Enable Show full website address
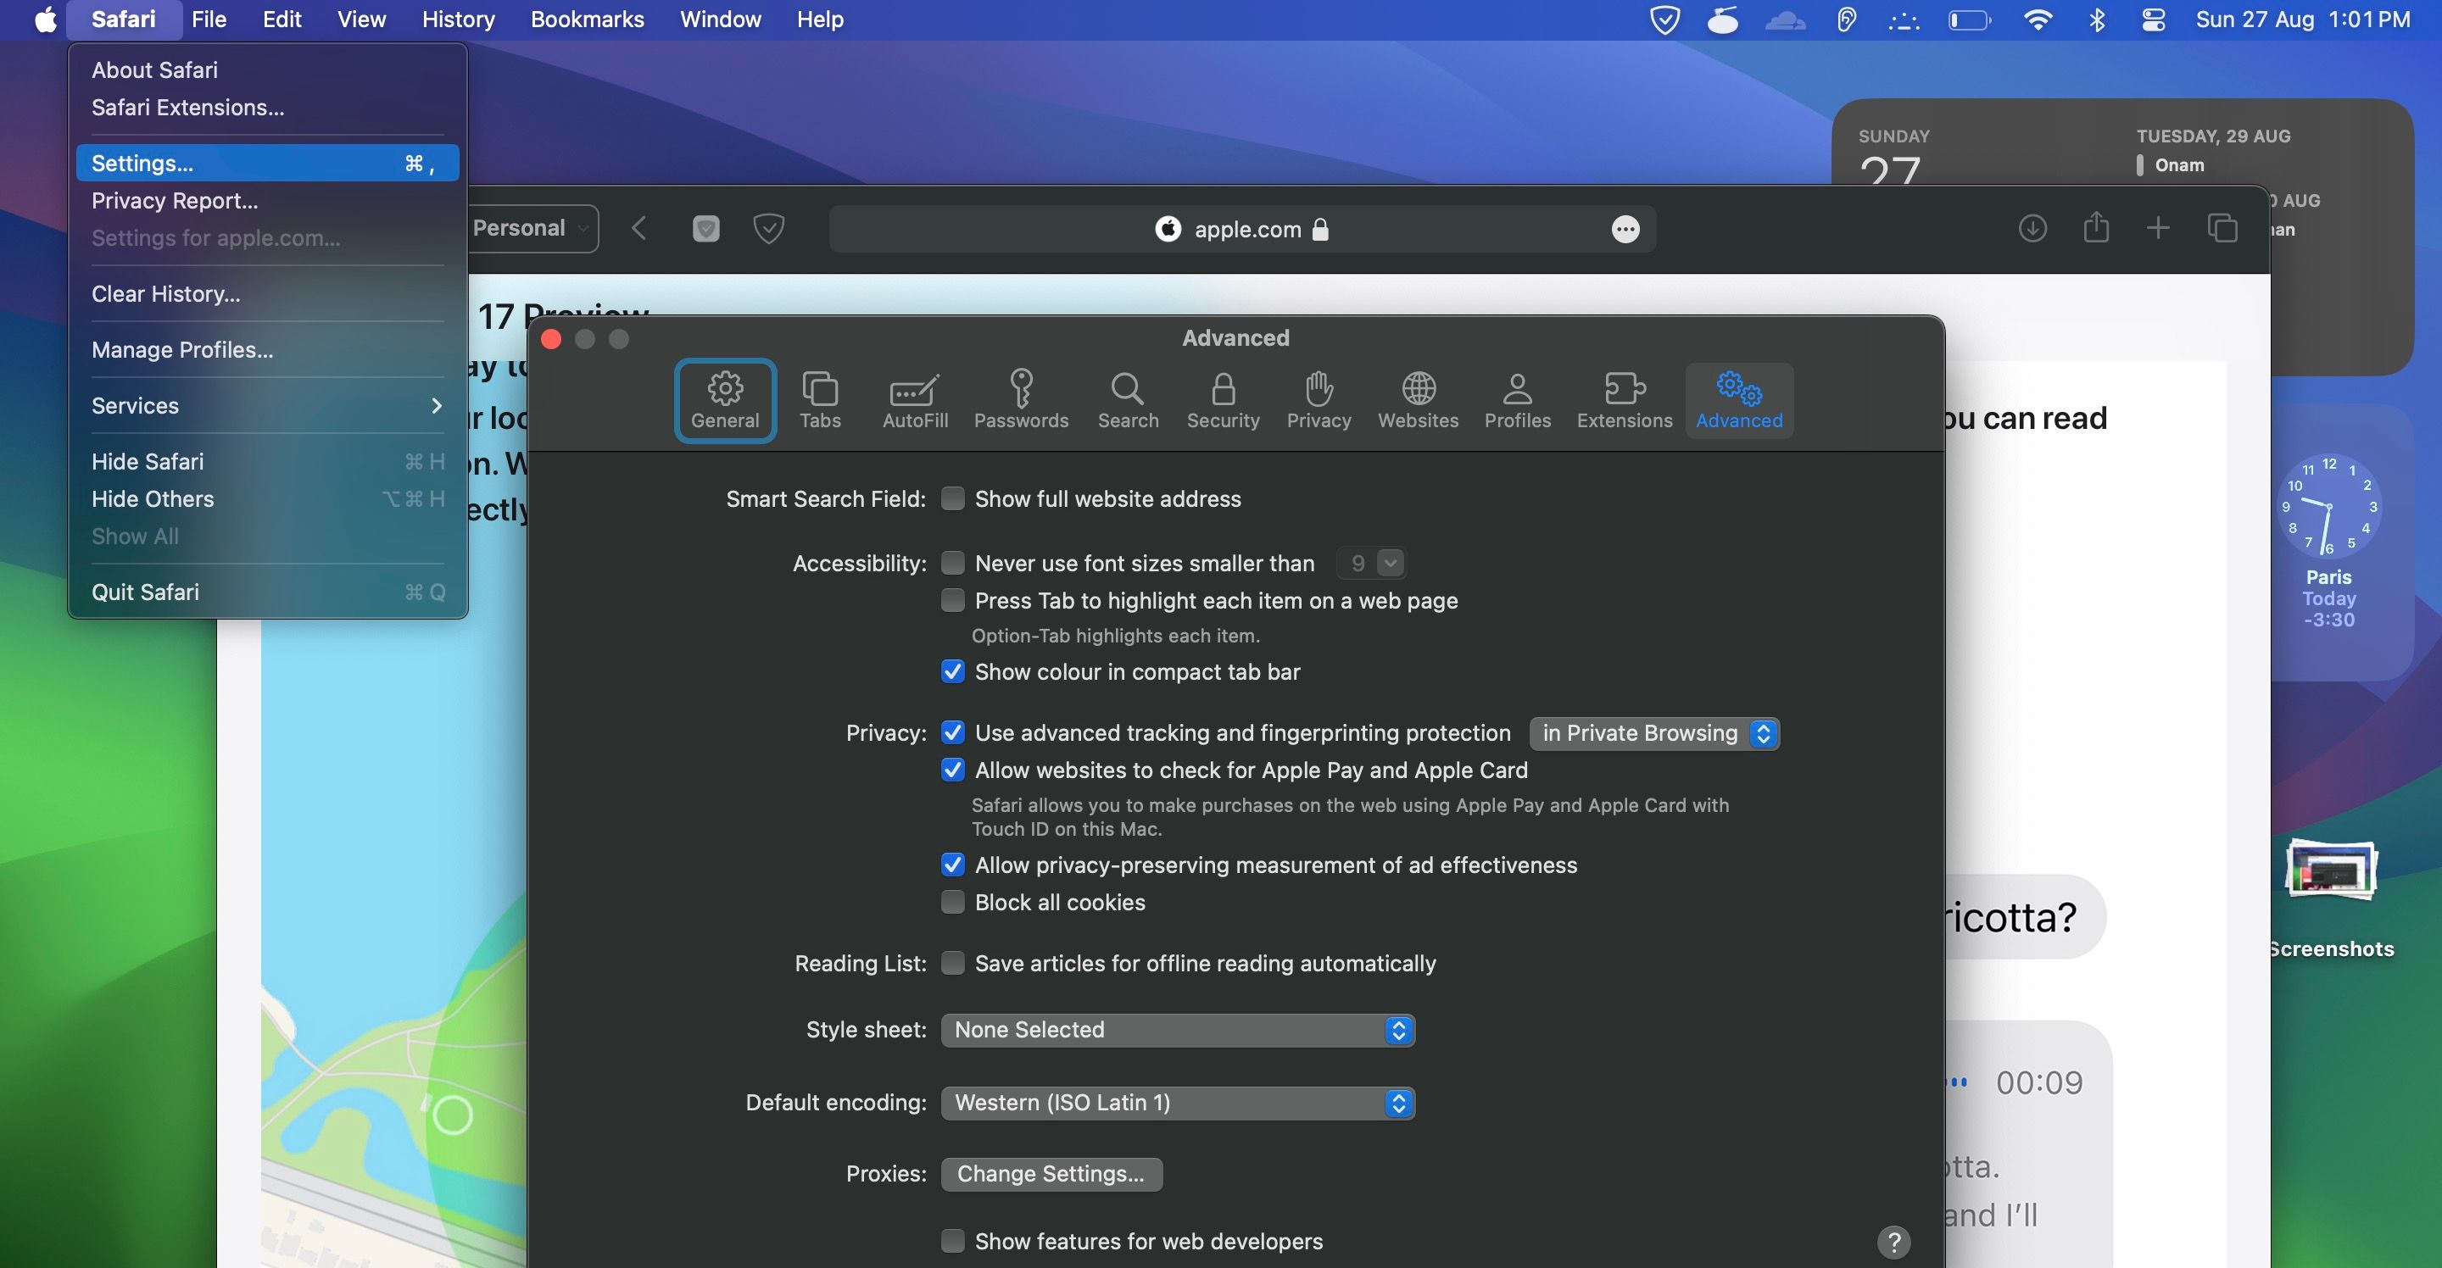Viewport: 2442px width, 1268px height. tap(953, 498)
